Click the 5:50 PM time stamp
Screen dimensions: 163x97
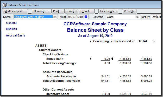tap(11, 23)
